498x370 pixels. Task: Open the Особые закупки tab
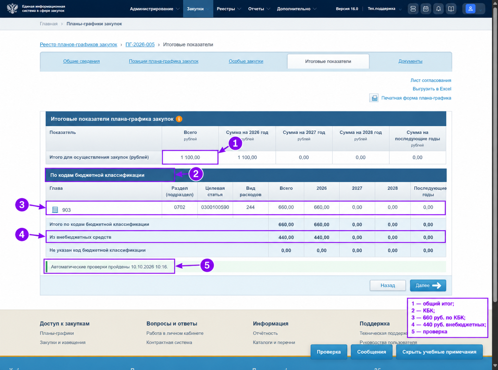pyautogui.click(x=246, y=61)
